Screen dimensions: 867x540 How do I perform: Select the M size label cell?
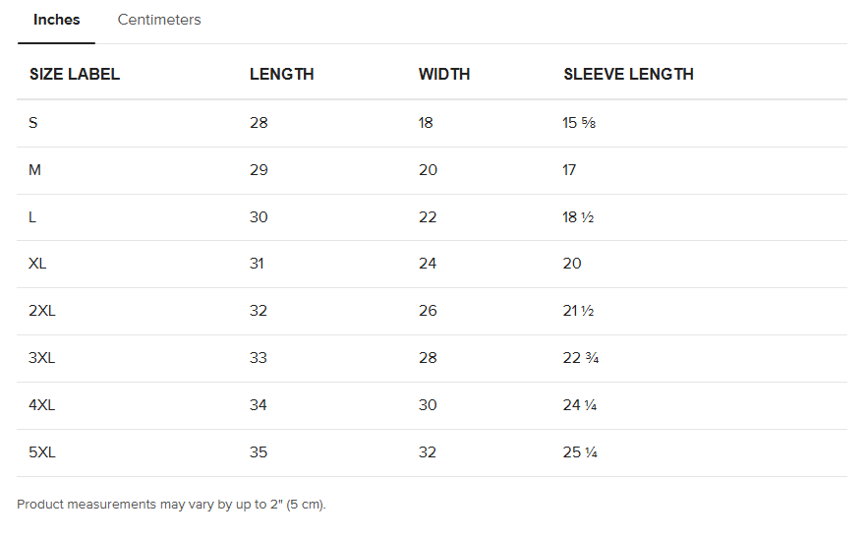[35, 170]
